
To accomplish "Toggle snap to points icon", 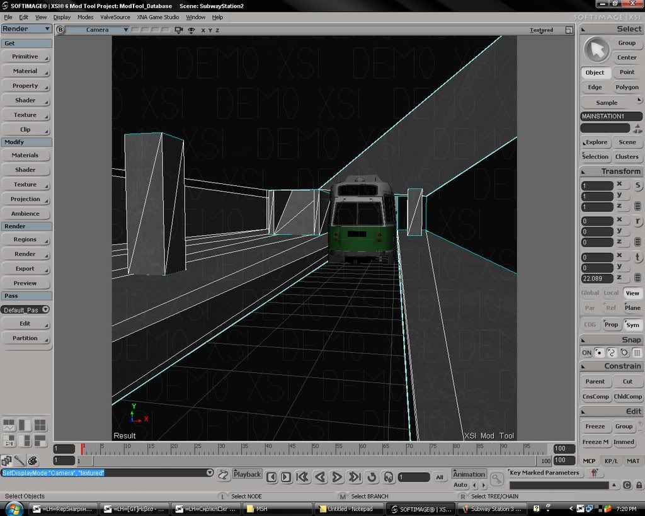I will 599,353.
